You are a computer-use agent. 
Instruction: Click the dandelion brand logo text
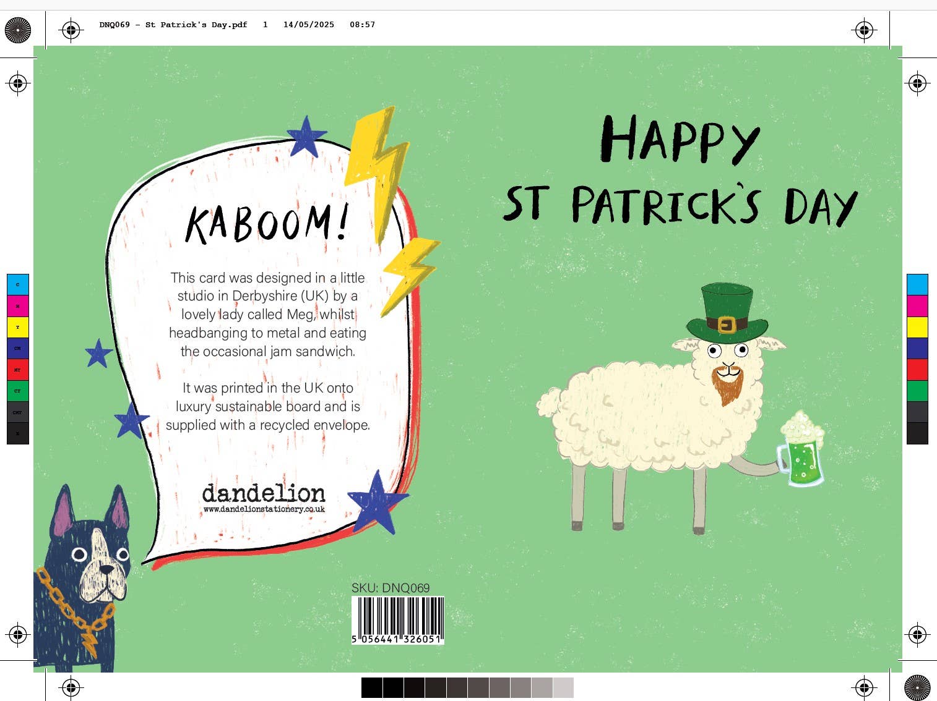tap(264, 493)
